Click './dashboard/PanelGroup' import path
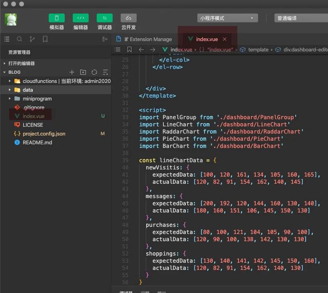This screenshot has height=293, width=328. [256, 117]
